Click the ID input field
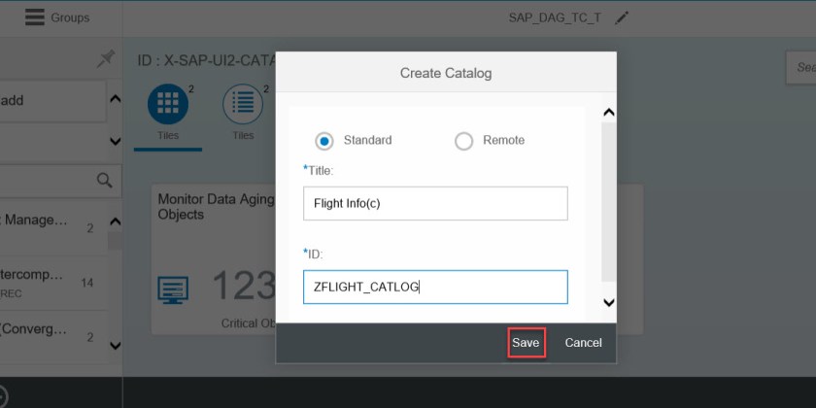Image resolution: width=816 pixels, height=408 pixels. tap(435, 287)
